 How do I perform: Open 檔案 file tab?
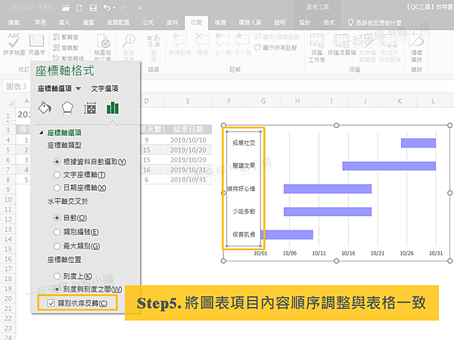[x=14, y=23]
